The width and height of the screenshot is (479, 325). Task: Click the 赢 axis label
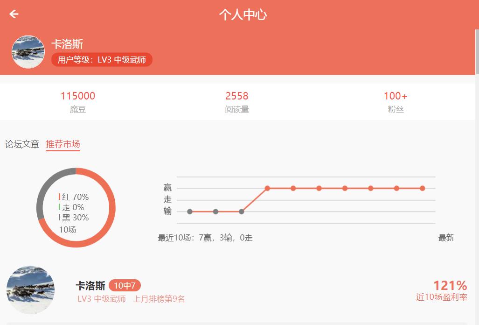point(167,187)
